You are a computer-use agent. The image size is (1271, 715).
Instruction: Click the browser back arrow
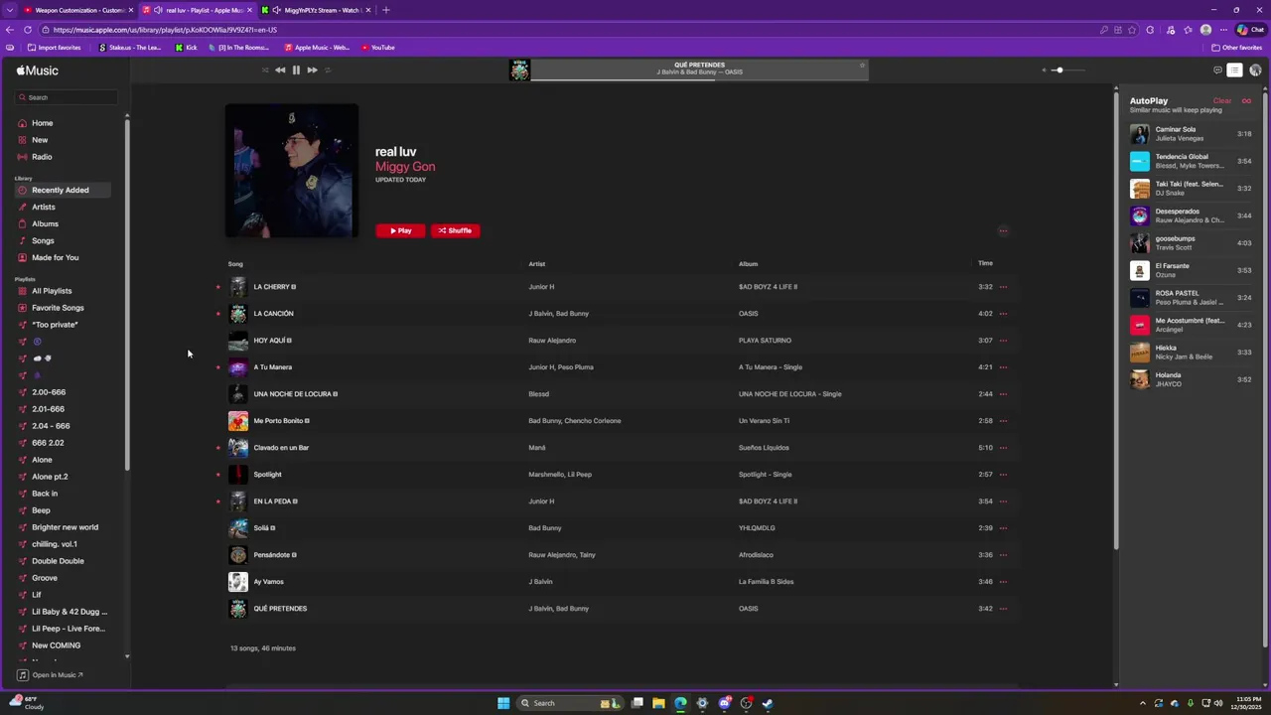tap(10, 30)
